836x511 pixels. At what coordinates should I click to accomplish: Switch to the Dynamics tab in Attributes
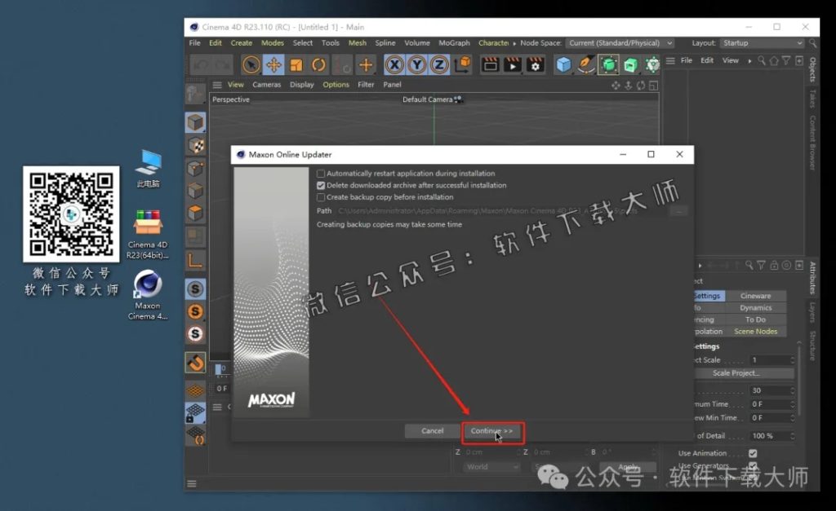tap(756, 308)
